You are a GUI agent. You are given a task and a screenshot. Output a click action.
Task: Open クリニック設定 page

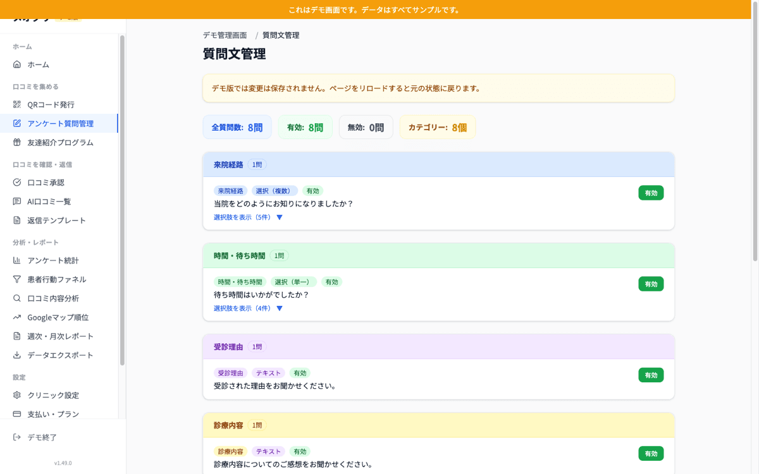click(x=59, y=395)
